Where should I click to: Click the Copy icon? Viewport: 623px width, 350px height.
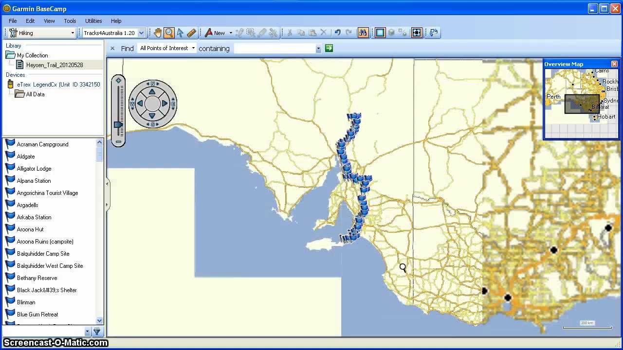click(301, 33)
